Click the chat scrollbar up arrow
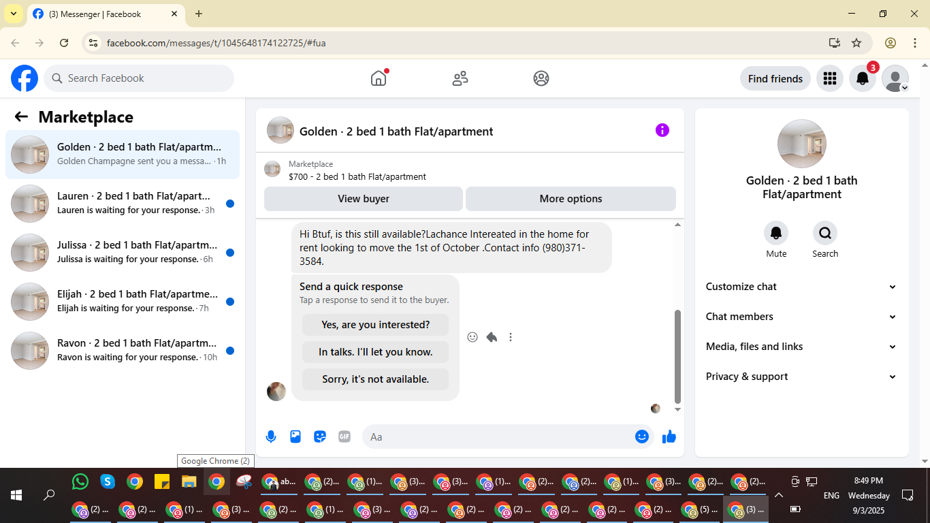This screenshot has height=523, width=930. 677,225
